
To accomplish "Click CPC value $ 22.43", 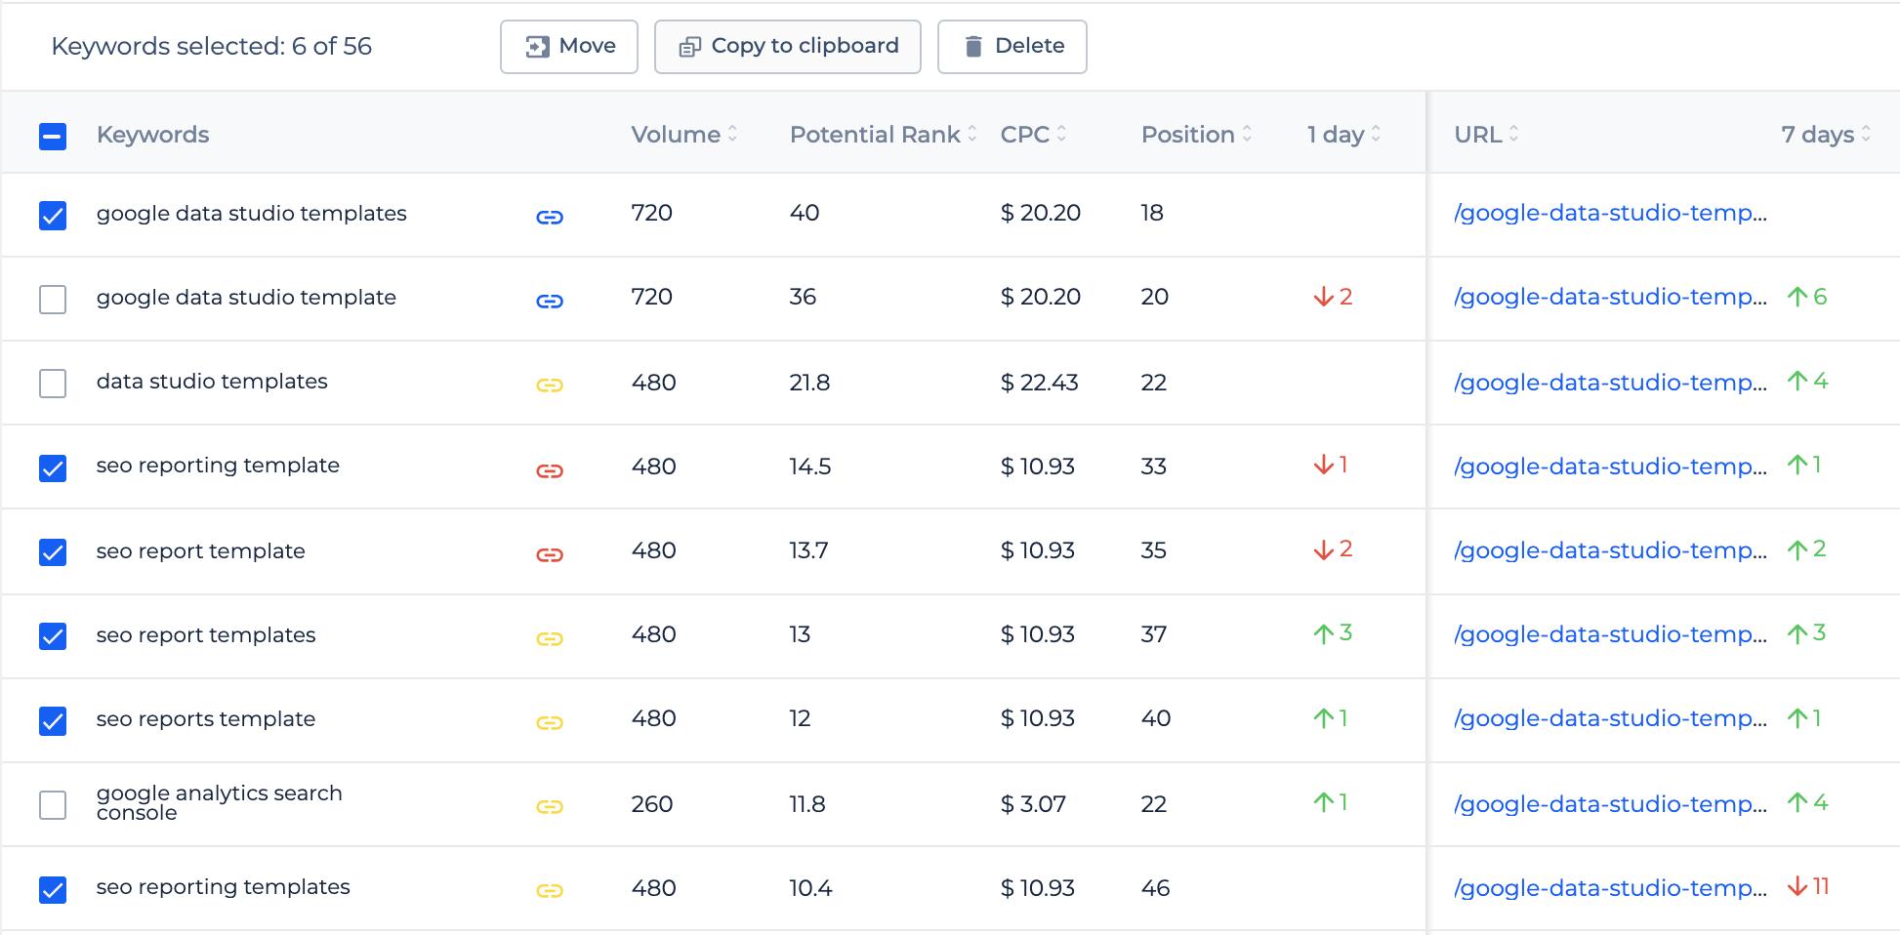I will pos(1039,383).
